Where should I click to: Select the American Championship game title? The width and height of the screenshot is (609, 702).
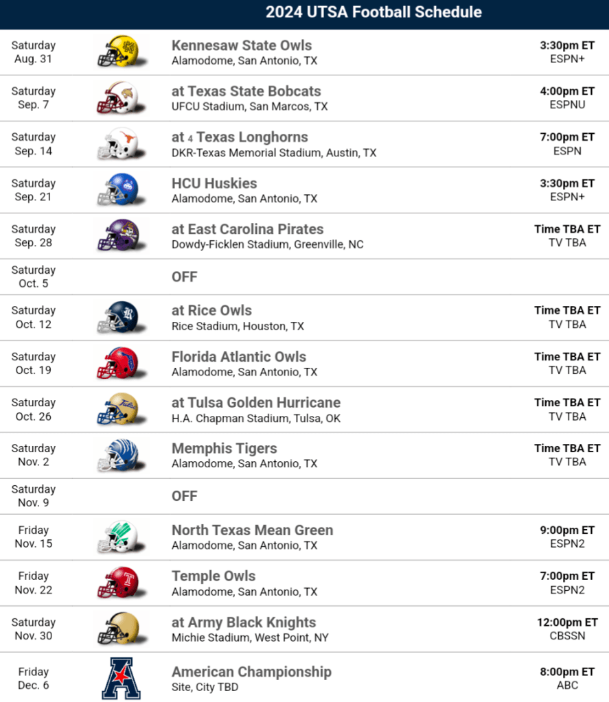251,672
